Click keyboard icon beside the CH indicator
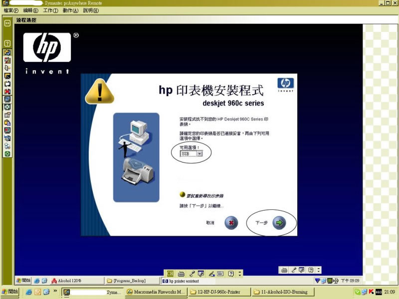 click(x=181, y=274)
